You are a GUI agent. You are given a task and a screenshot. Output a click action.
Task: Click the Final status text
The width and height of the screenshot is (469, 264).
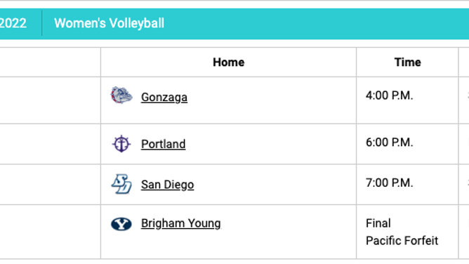click(x=378, y=223)
